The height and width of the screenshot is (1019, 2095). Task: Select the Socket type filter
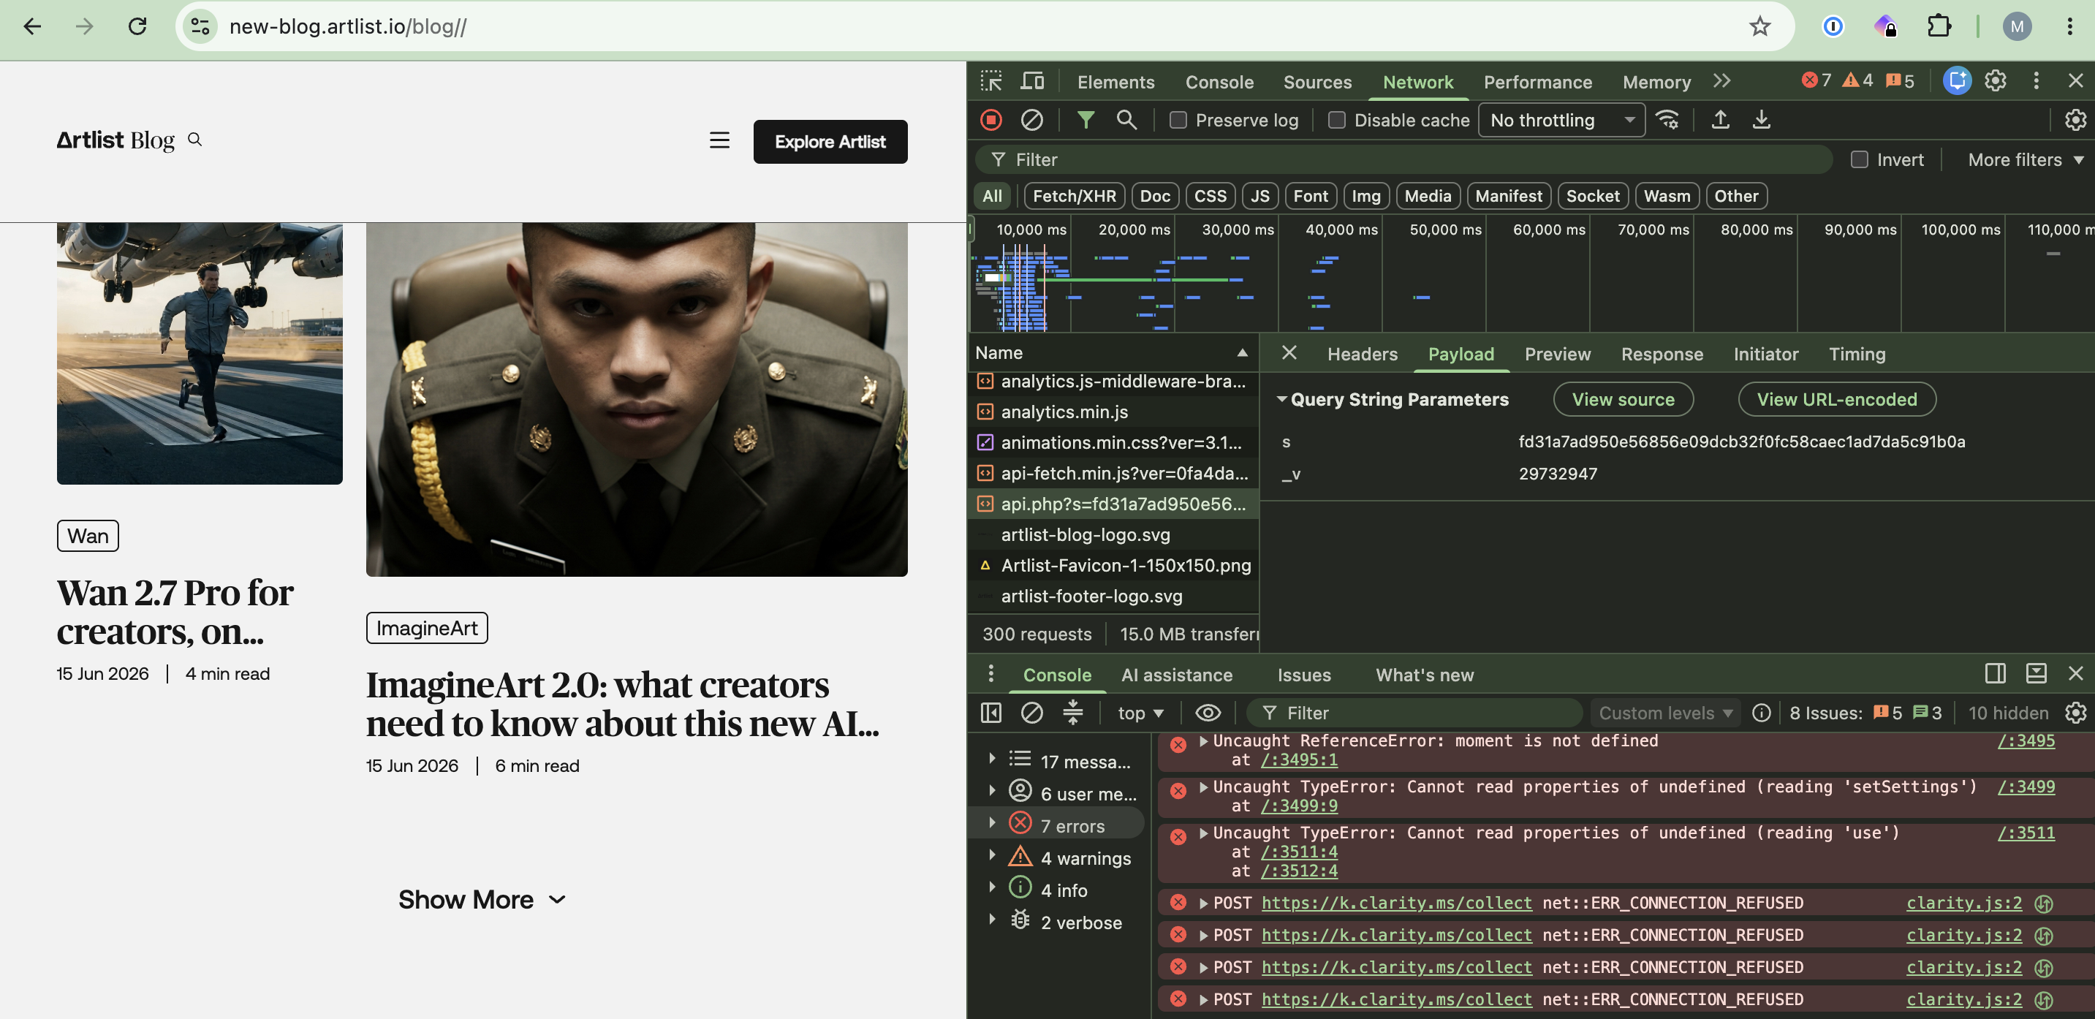pyautogui.click(x=1592, y=196)
